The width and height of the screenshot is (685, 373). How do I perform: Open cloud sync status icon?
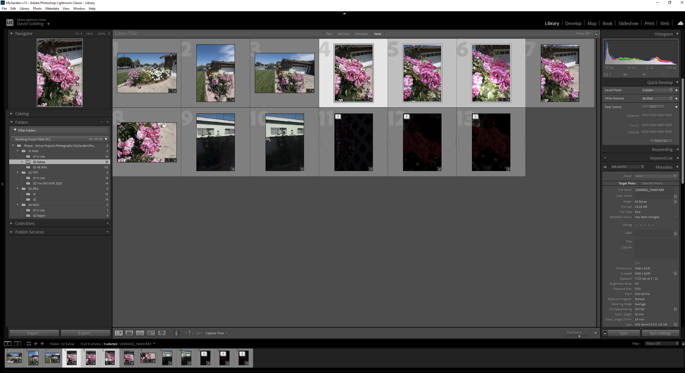(680, 23)
